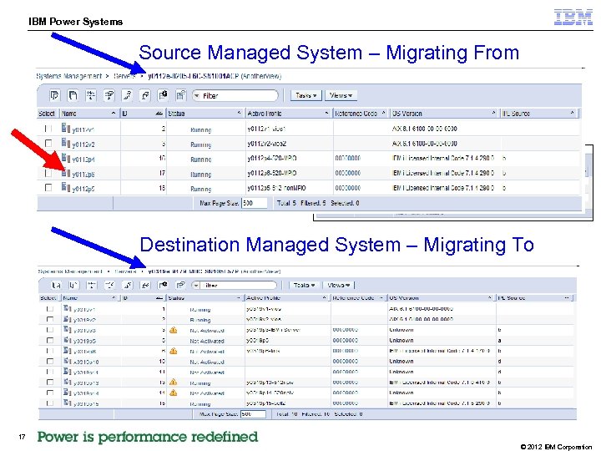Viewport: 601px width, 451px height.
Task: Click the partition icon beside y0112p6
Action: (x=65, y=174)
